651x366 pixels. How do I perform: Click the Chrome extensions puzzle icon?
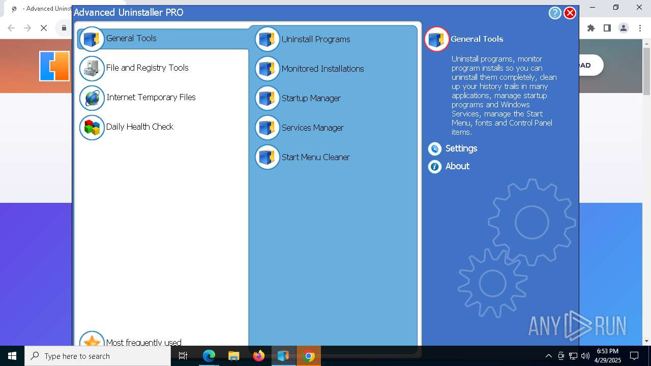(591, 28)
